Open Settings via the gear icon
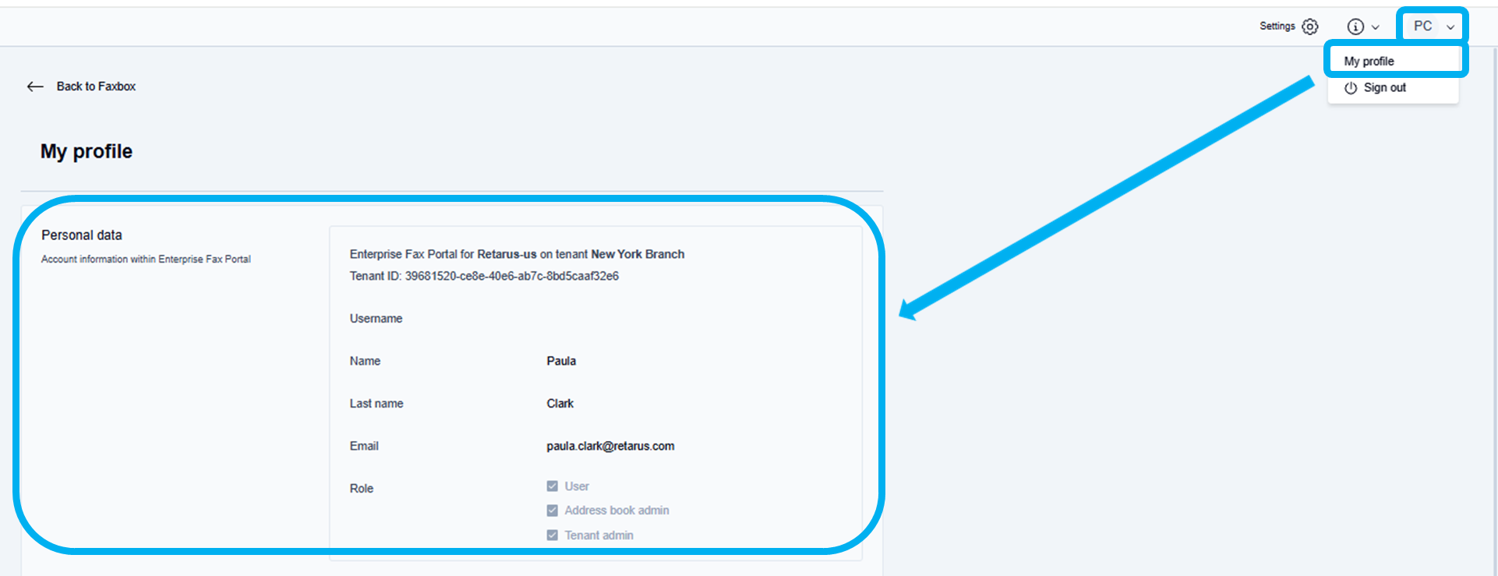Image resolution: width=1498 pixels, height=576 pixels. 1310,27
